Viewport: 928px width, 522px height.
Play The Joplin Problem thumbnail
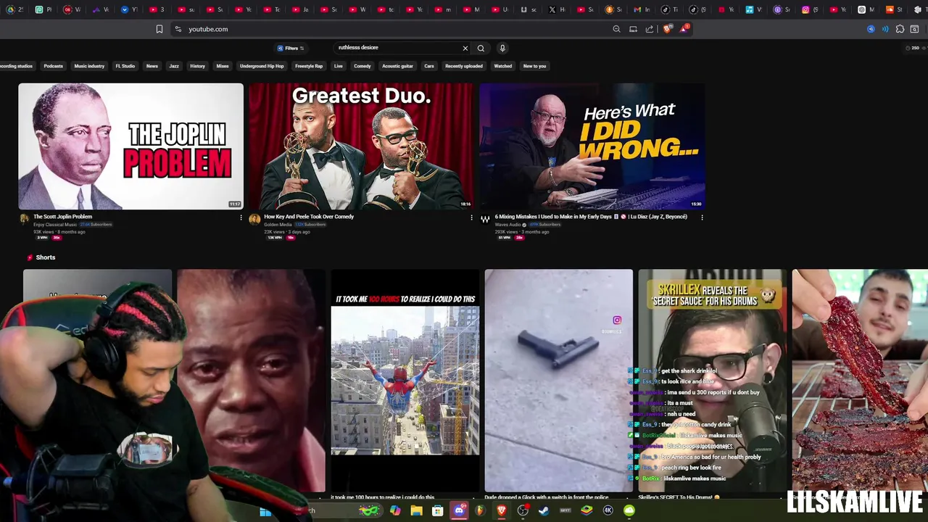130,146
